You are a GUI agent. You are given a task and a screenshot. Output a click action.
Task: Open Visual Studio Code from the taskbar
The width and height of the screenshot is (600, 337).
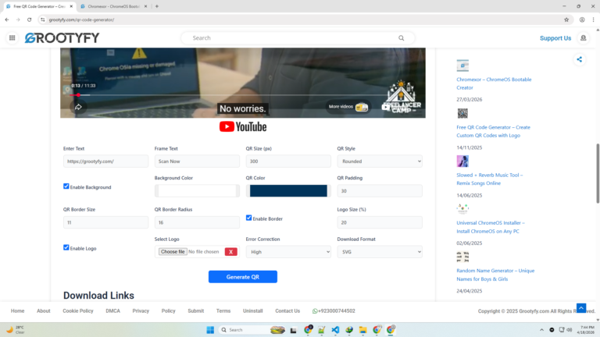click(335, 330)
